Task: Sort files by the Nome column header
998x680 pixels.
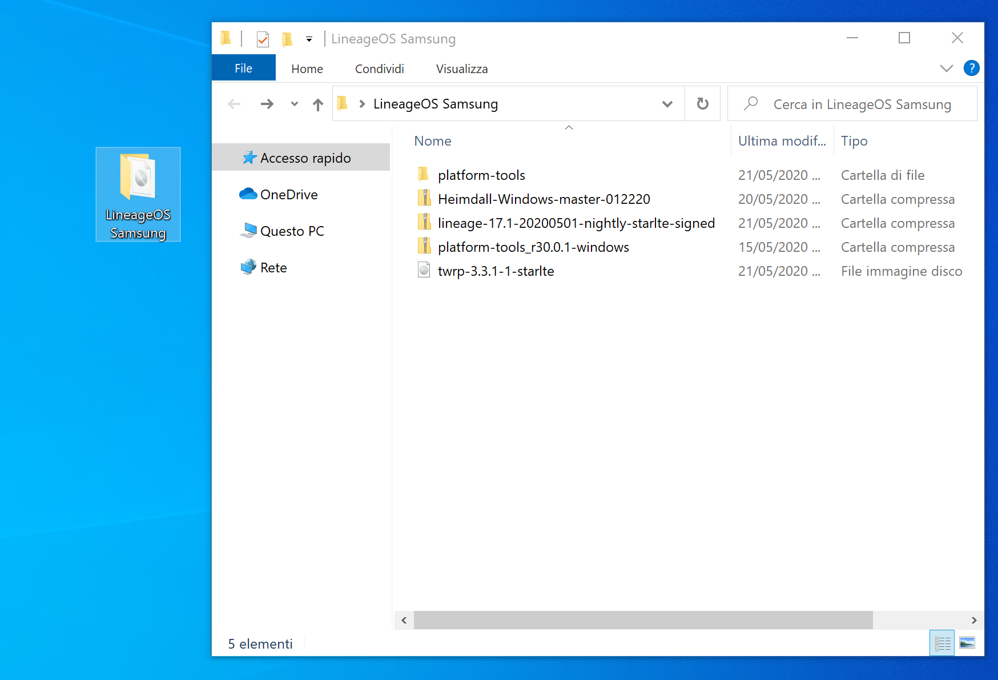Action: coord(433,141)
